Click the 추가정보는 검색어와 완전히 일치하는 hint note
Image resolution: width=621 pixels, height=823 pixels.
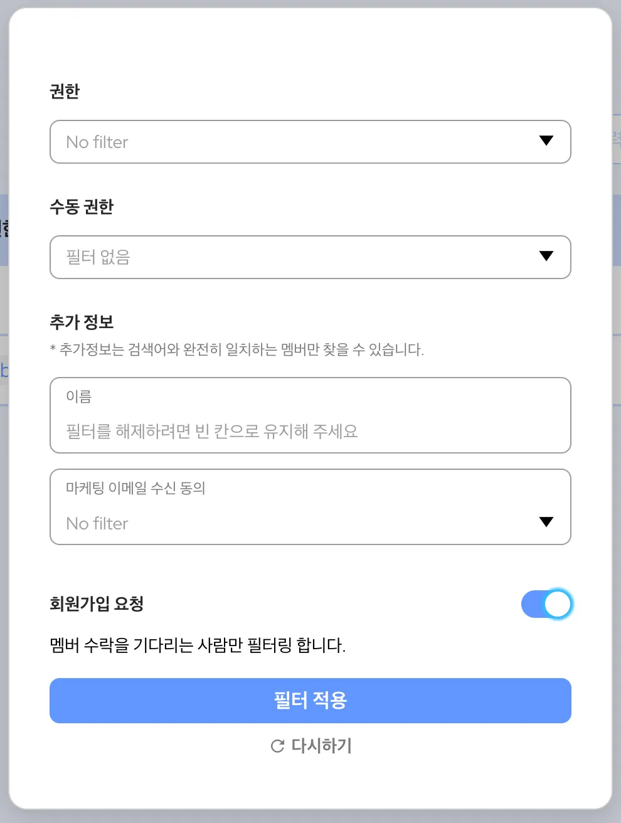pyautogui.click(x=237, y=350)
